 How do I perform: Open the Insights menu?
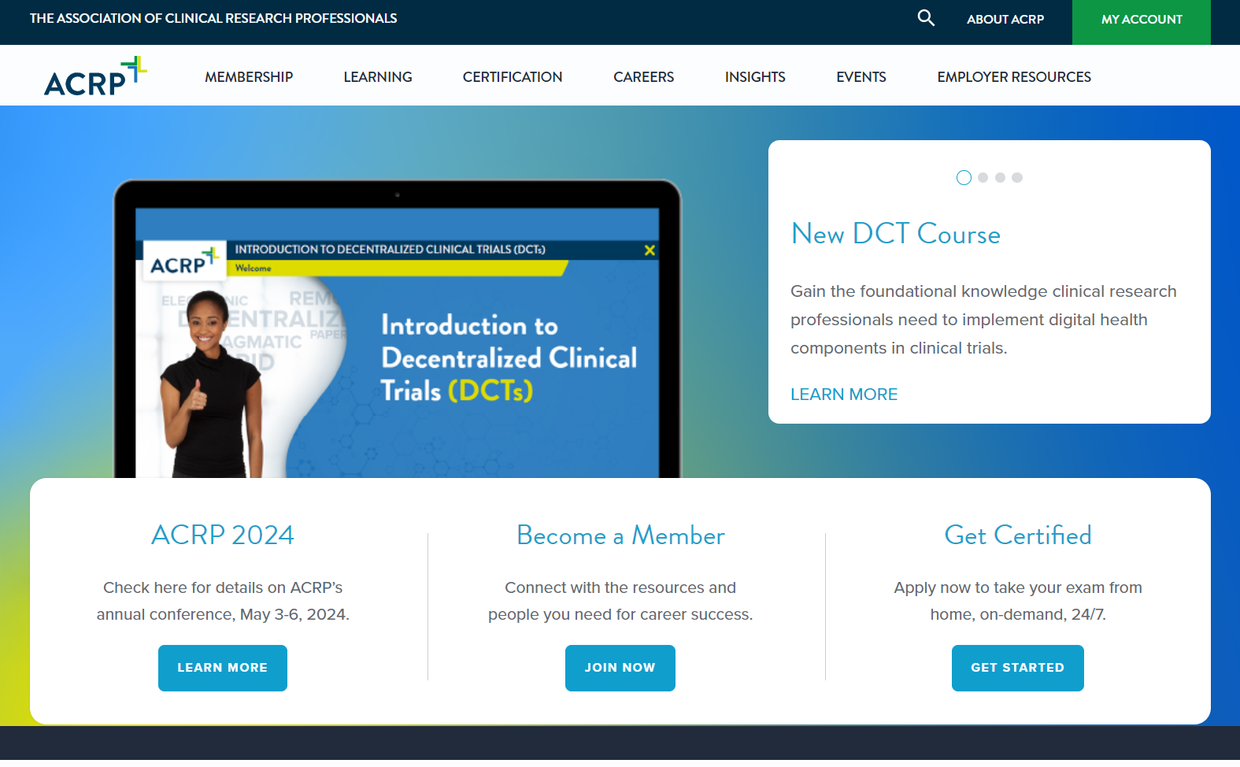(x=755, y=77)
